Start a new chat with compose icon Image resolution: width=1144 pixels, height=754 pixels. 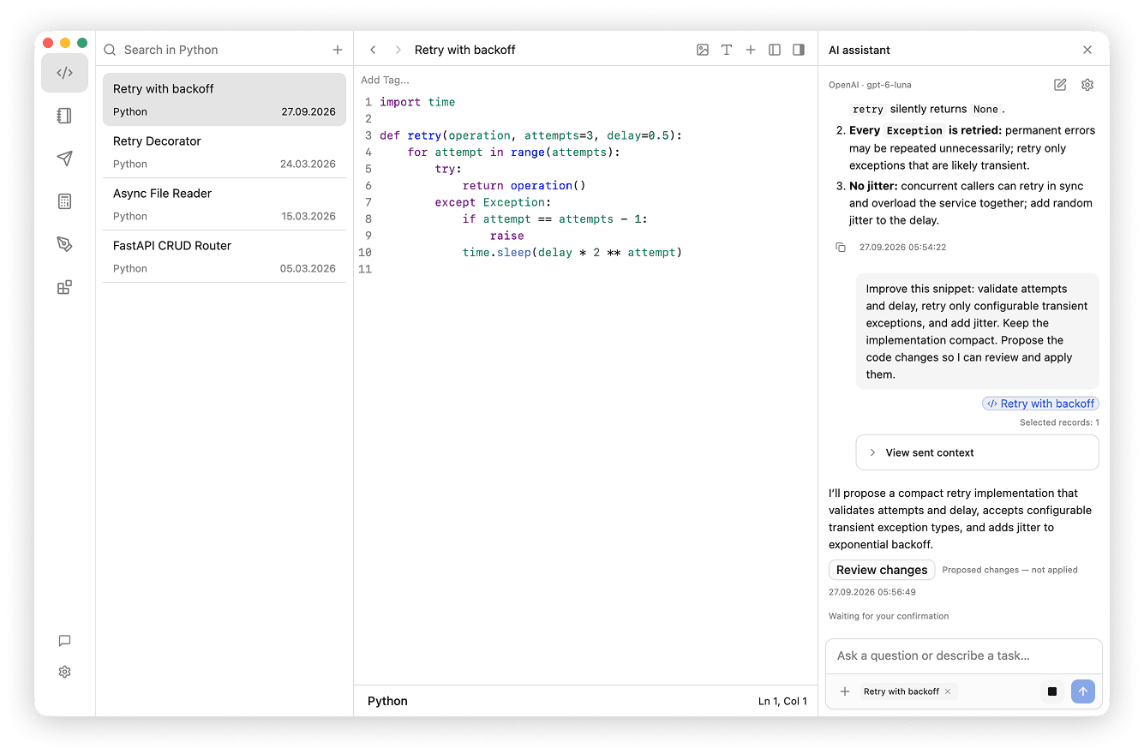click(1060, 85)
